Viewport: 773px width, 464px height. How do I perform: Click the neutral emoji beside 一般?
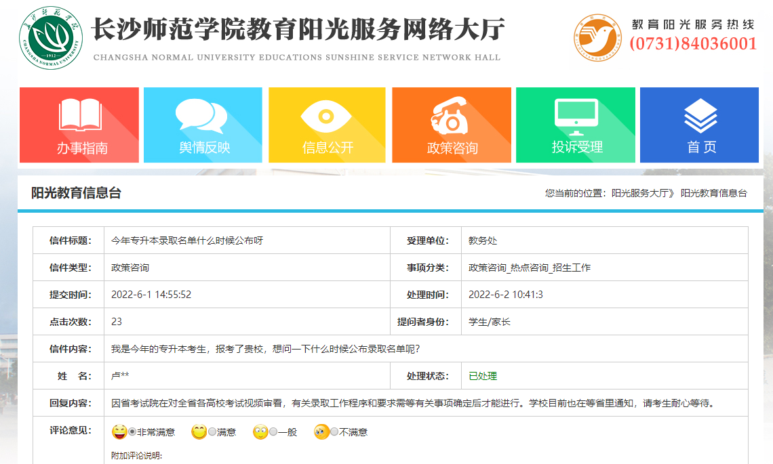point(262,431)
